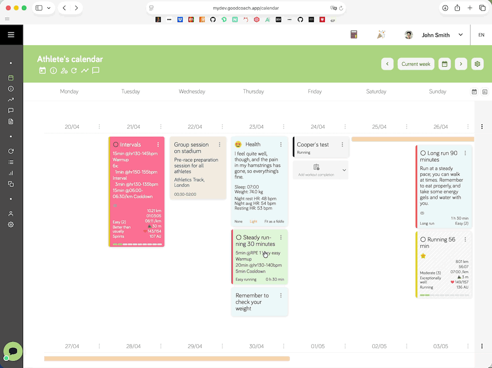The image size is (492, 368).
Task: Open the options menu on Cooper's test card
Action: click(x=342, y=144)
